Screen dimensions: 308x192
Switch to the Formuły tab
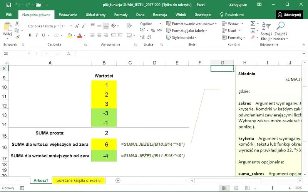tap(121, 15)
